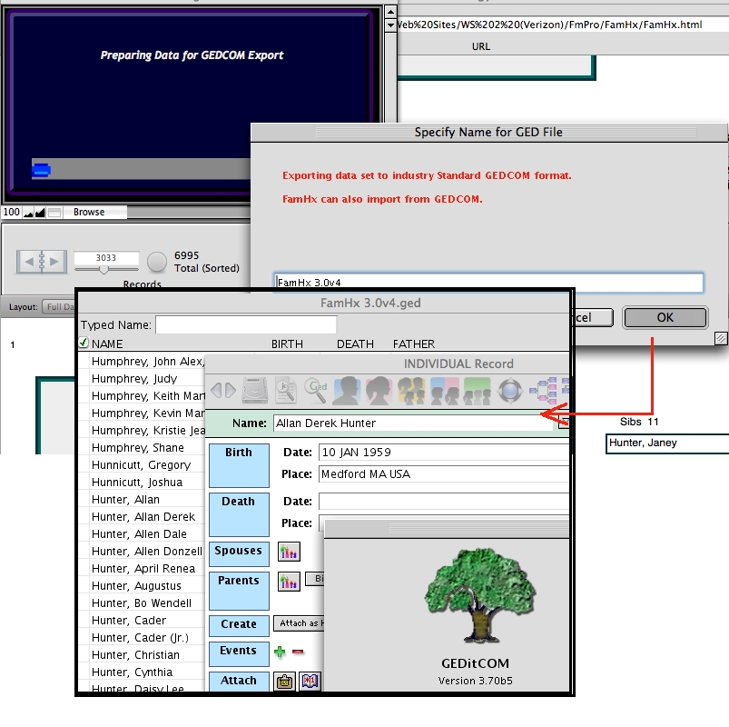Image resolution: width=729 pixels, height=727 pixels.
Task: Click the partly hidden Cancel button
Action: point(594,317)
